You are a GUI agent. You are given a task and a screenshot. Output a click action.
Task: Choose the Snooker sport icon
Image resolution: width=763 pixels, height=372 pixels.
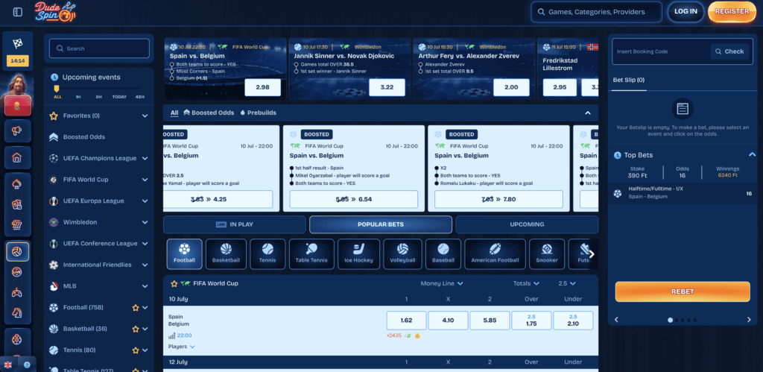click(546, 253)
